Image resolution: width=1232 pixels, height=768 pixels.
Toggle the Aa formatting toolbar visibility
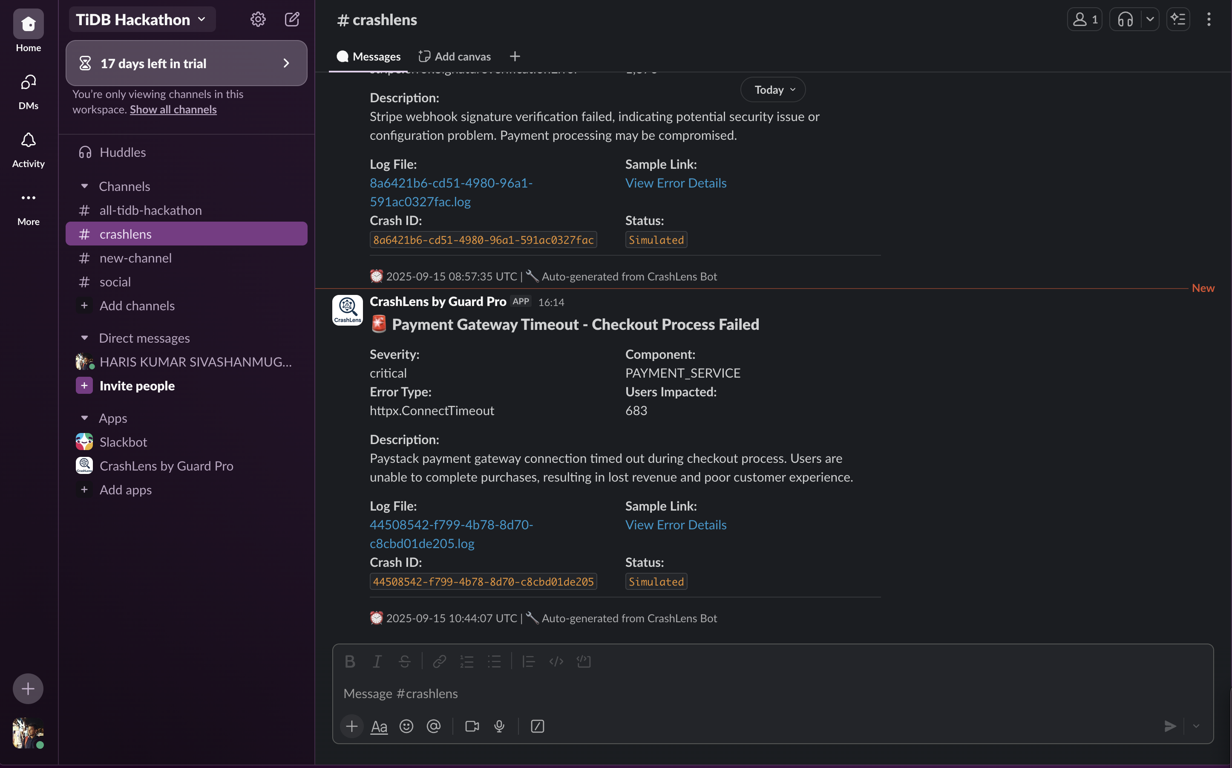tap(379, 726)
